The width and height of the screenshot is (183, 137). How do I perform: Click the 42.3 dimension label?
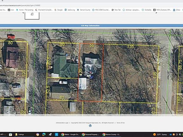click(154, 111)
